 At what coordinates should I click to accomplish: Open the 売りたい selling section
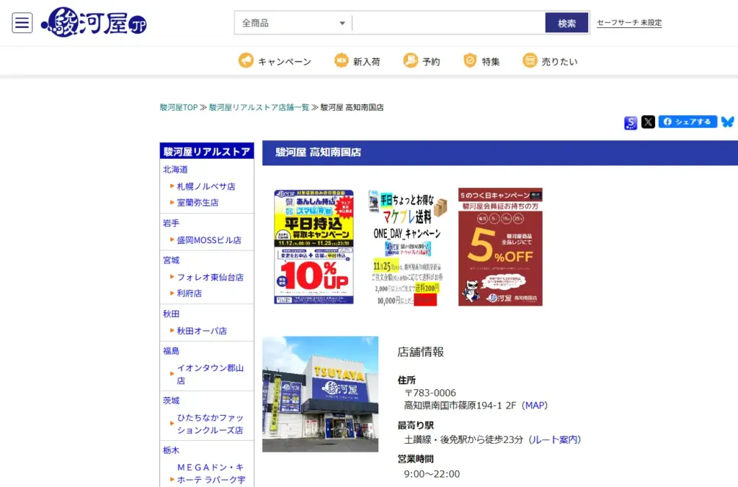[x=550, y=61]
